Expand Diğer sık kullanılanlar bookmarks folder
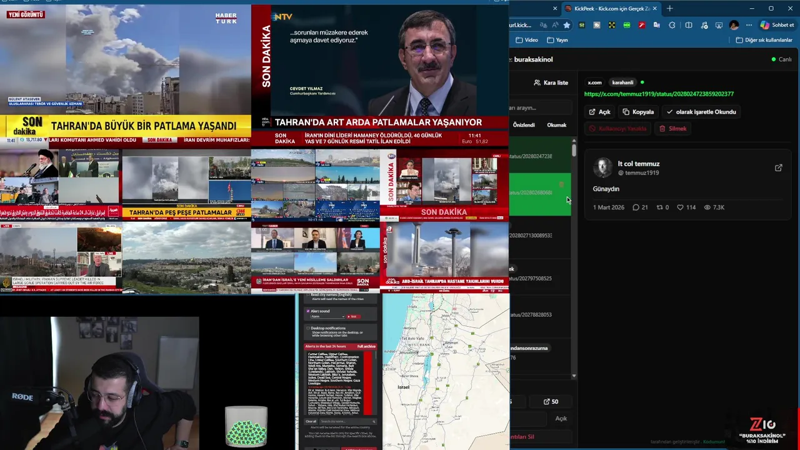 (x=764, y=40)
